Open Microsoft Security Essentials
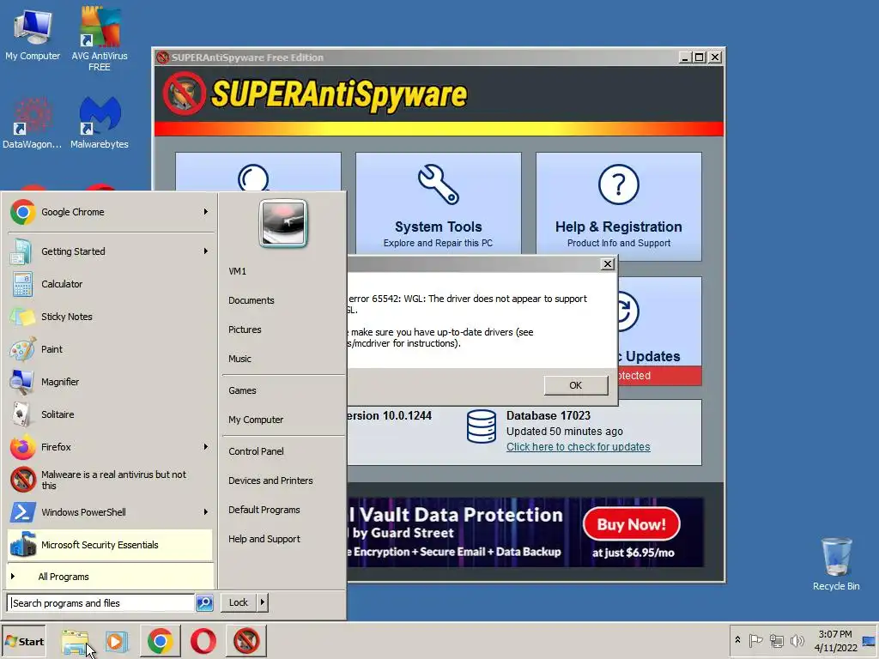 click(x=111, y=545)
